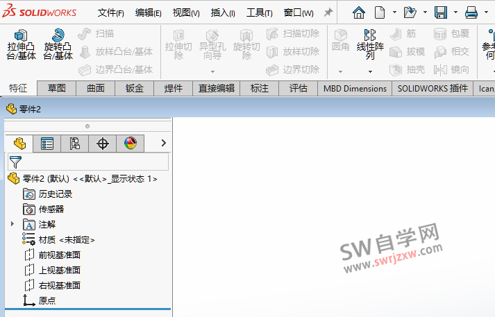The height and width of the screenshot is (317, 495).
Task: Open the 工具(T) menu
Action: 259,13
